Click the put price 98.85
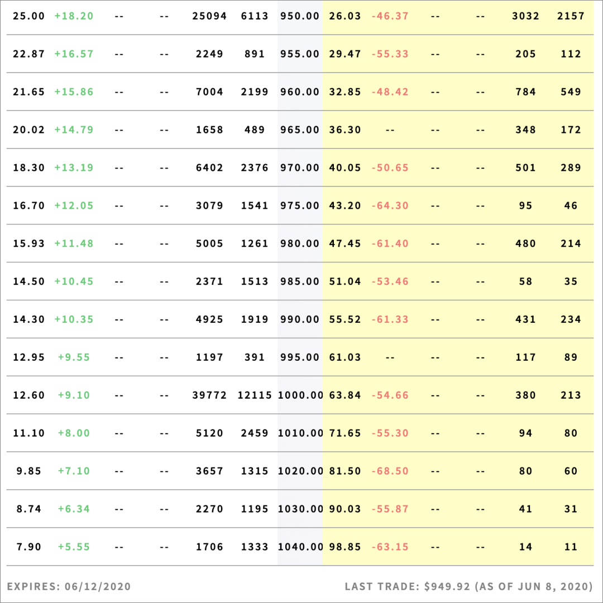This screenshot has height=603, width=603. point(345,547)
